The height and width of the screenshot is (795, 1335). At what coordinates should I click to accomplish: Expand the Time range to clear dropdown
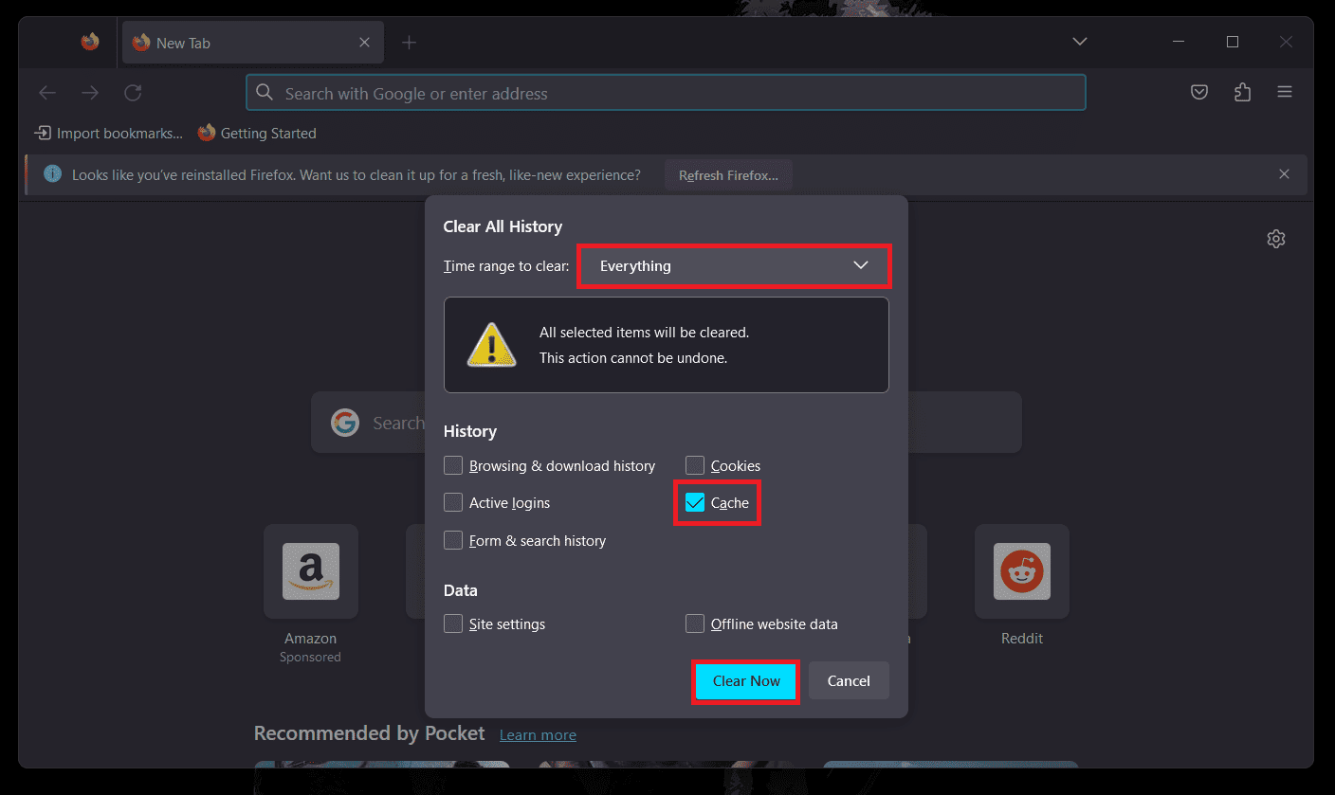(x=734, y=266)
